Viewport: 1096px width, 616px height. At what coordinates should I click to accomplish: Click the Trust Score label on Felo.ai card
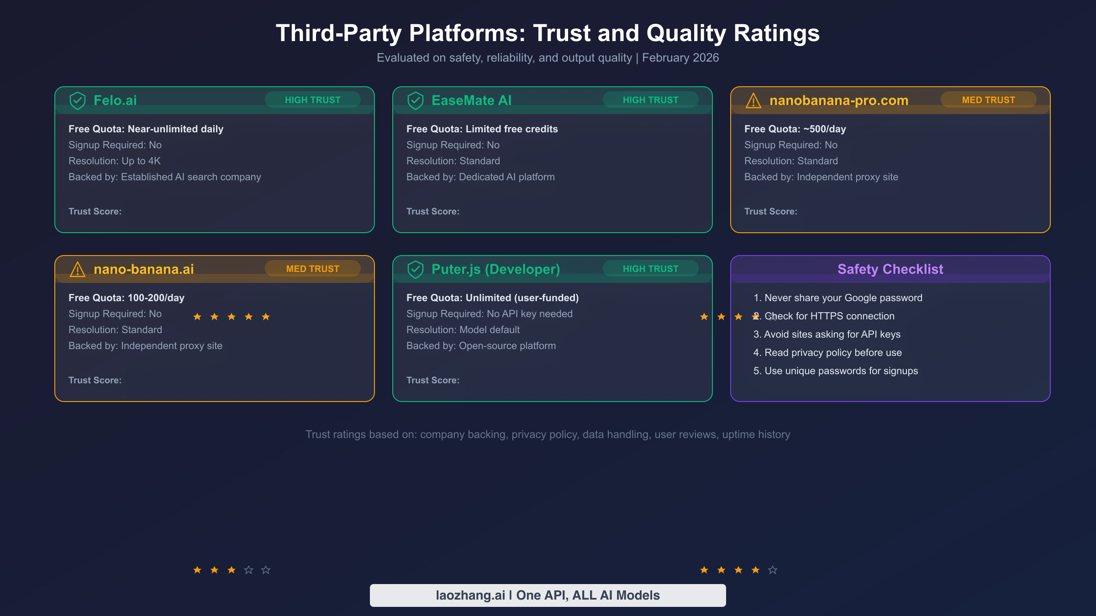[95, 211]
